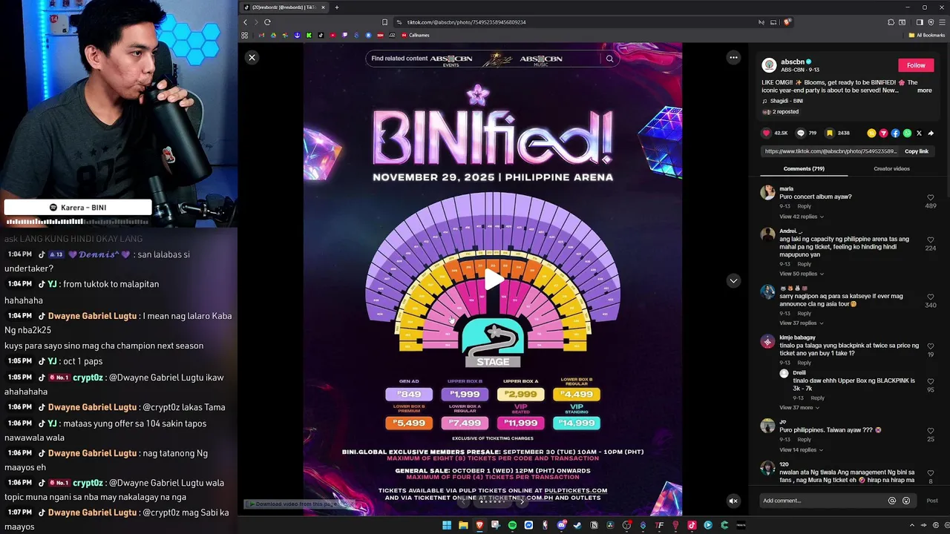This screenshot has height=534, width=950.
Task: Open the browser hamburger menu
Action: pyautogui.click(x=943, y=22)
